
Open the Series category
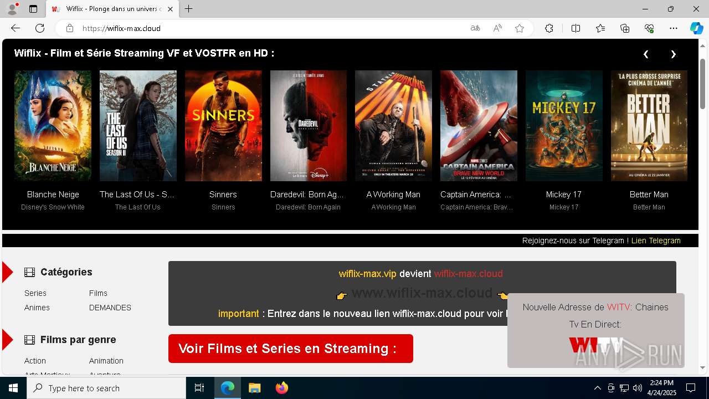point(35,293)
